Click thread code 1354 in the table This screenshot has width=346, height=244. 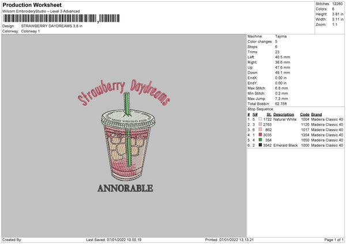point(305,135)
